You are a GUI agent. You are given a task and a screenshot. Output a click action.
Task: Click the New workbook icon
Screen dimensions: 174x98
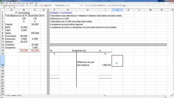(x=1, y=5)
